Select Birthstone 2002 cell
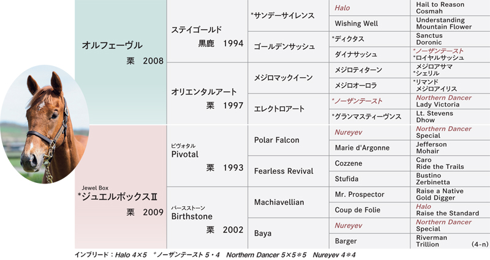 (207, 218)
